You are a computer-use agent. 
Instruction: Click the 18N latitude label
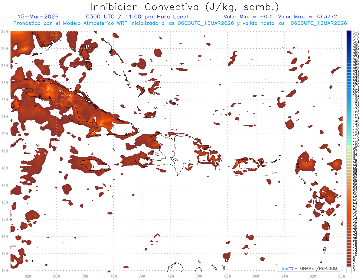4,168
